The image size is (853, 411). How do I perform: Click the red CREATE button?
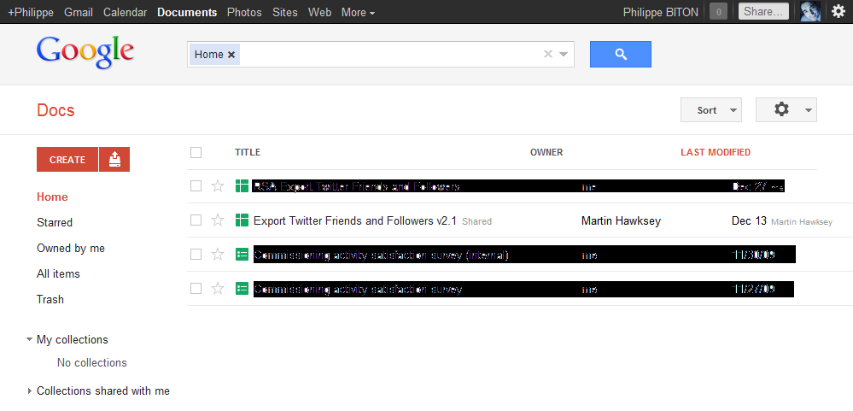pos(67,160)
